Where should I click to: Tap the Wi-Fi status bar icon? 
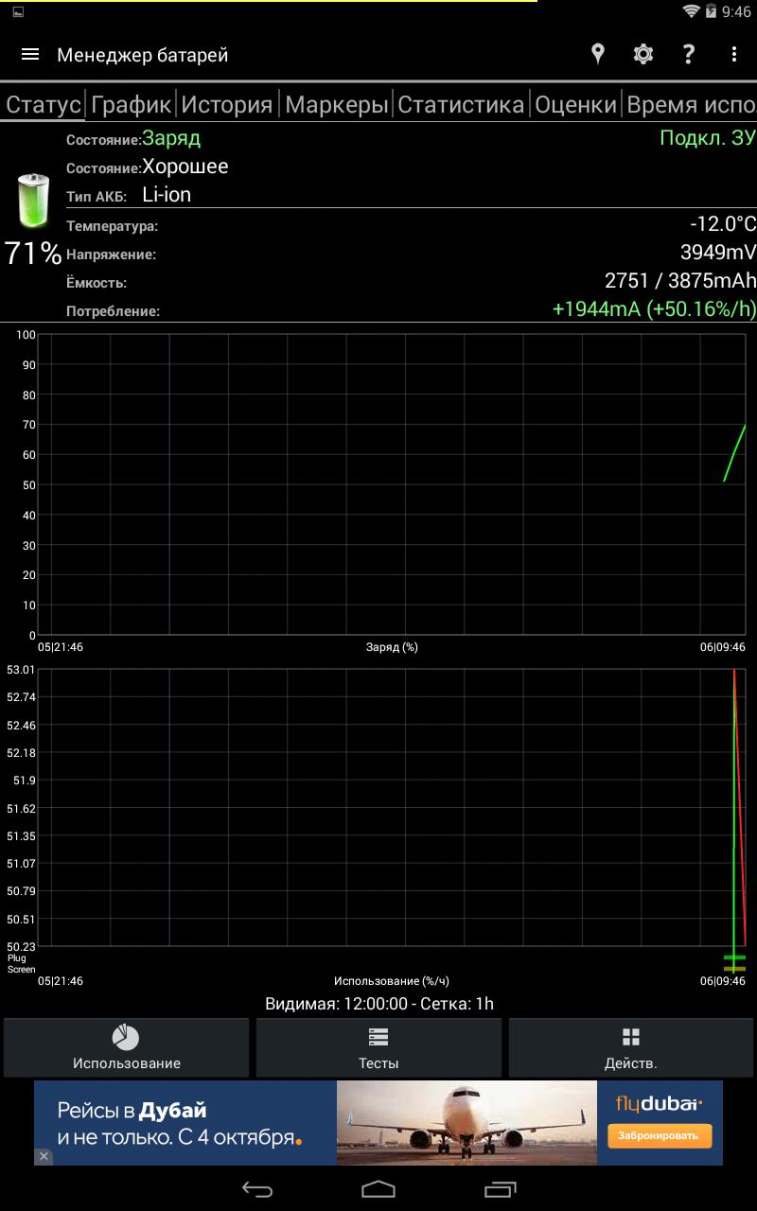point(691,11)
